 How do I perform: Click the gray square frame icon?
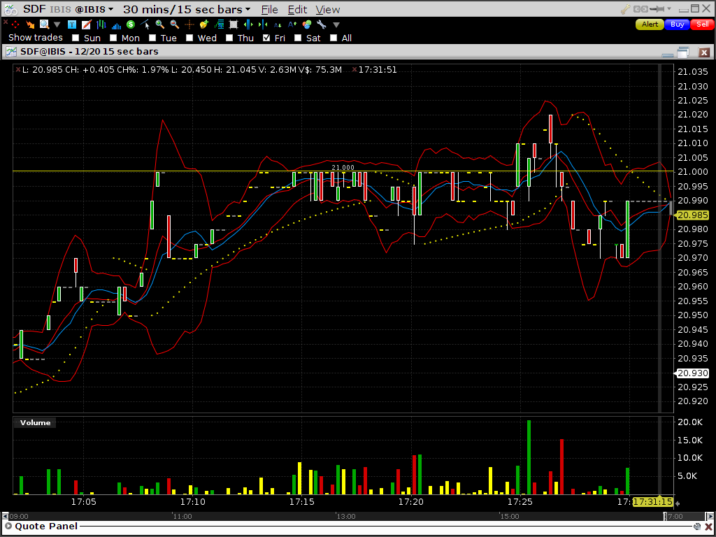(234, 24)
